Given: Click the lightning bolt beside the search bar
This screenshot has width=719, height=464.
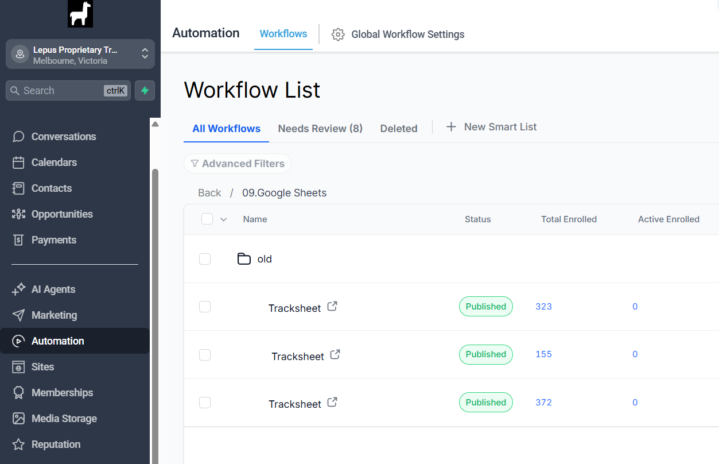Looking at the screenshot, I should coord(145,90).
